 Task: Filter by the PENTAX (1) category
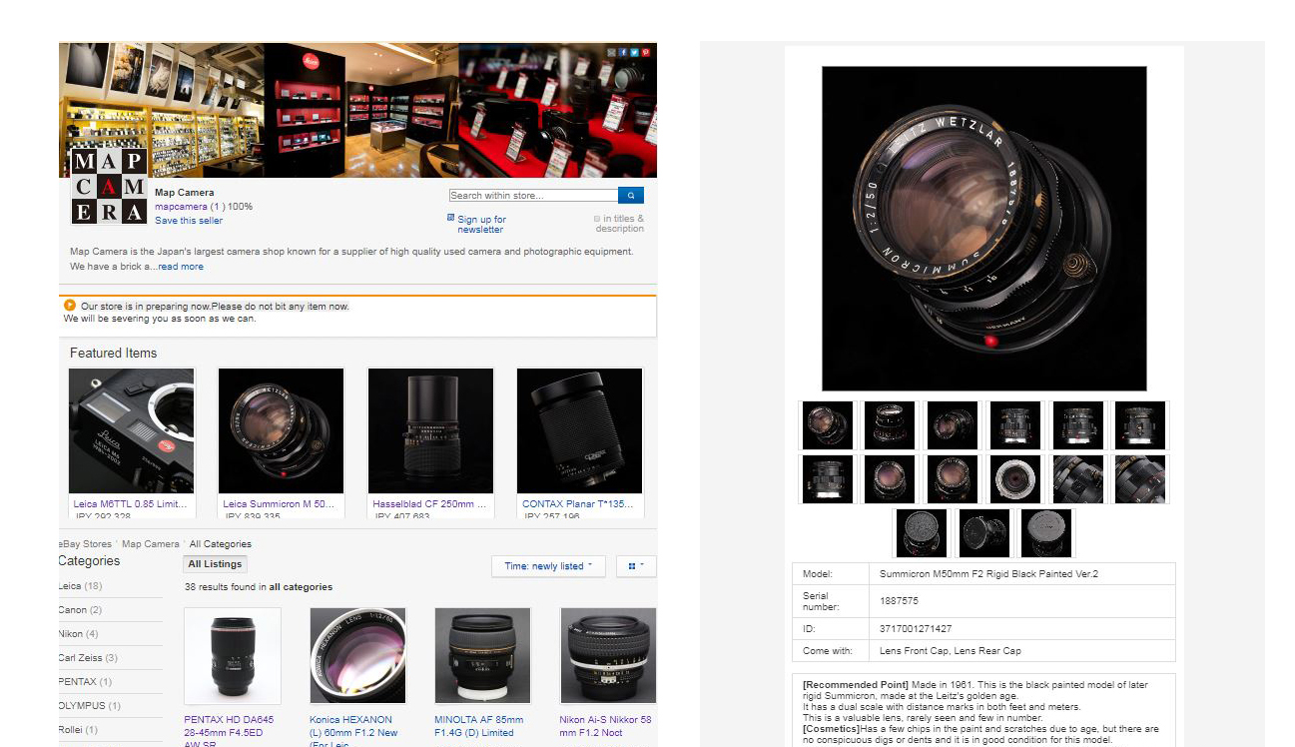[x=85, y=682]
